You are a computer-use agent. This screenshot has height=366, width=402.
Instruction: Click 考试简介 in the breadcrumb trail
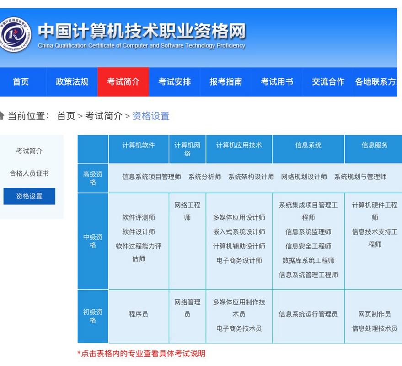(x=103, y=116)
